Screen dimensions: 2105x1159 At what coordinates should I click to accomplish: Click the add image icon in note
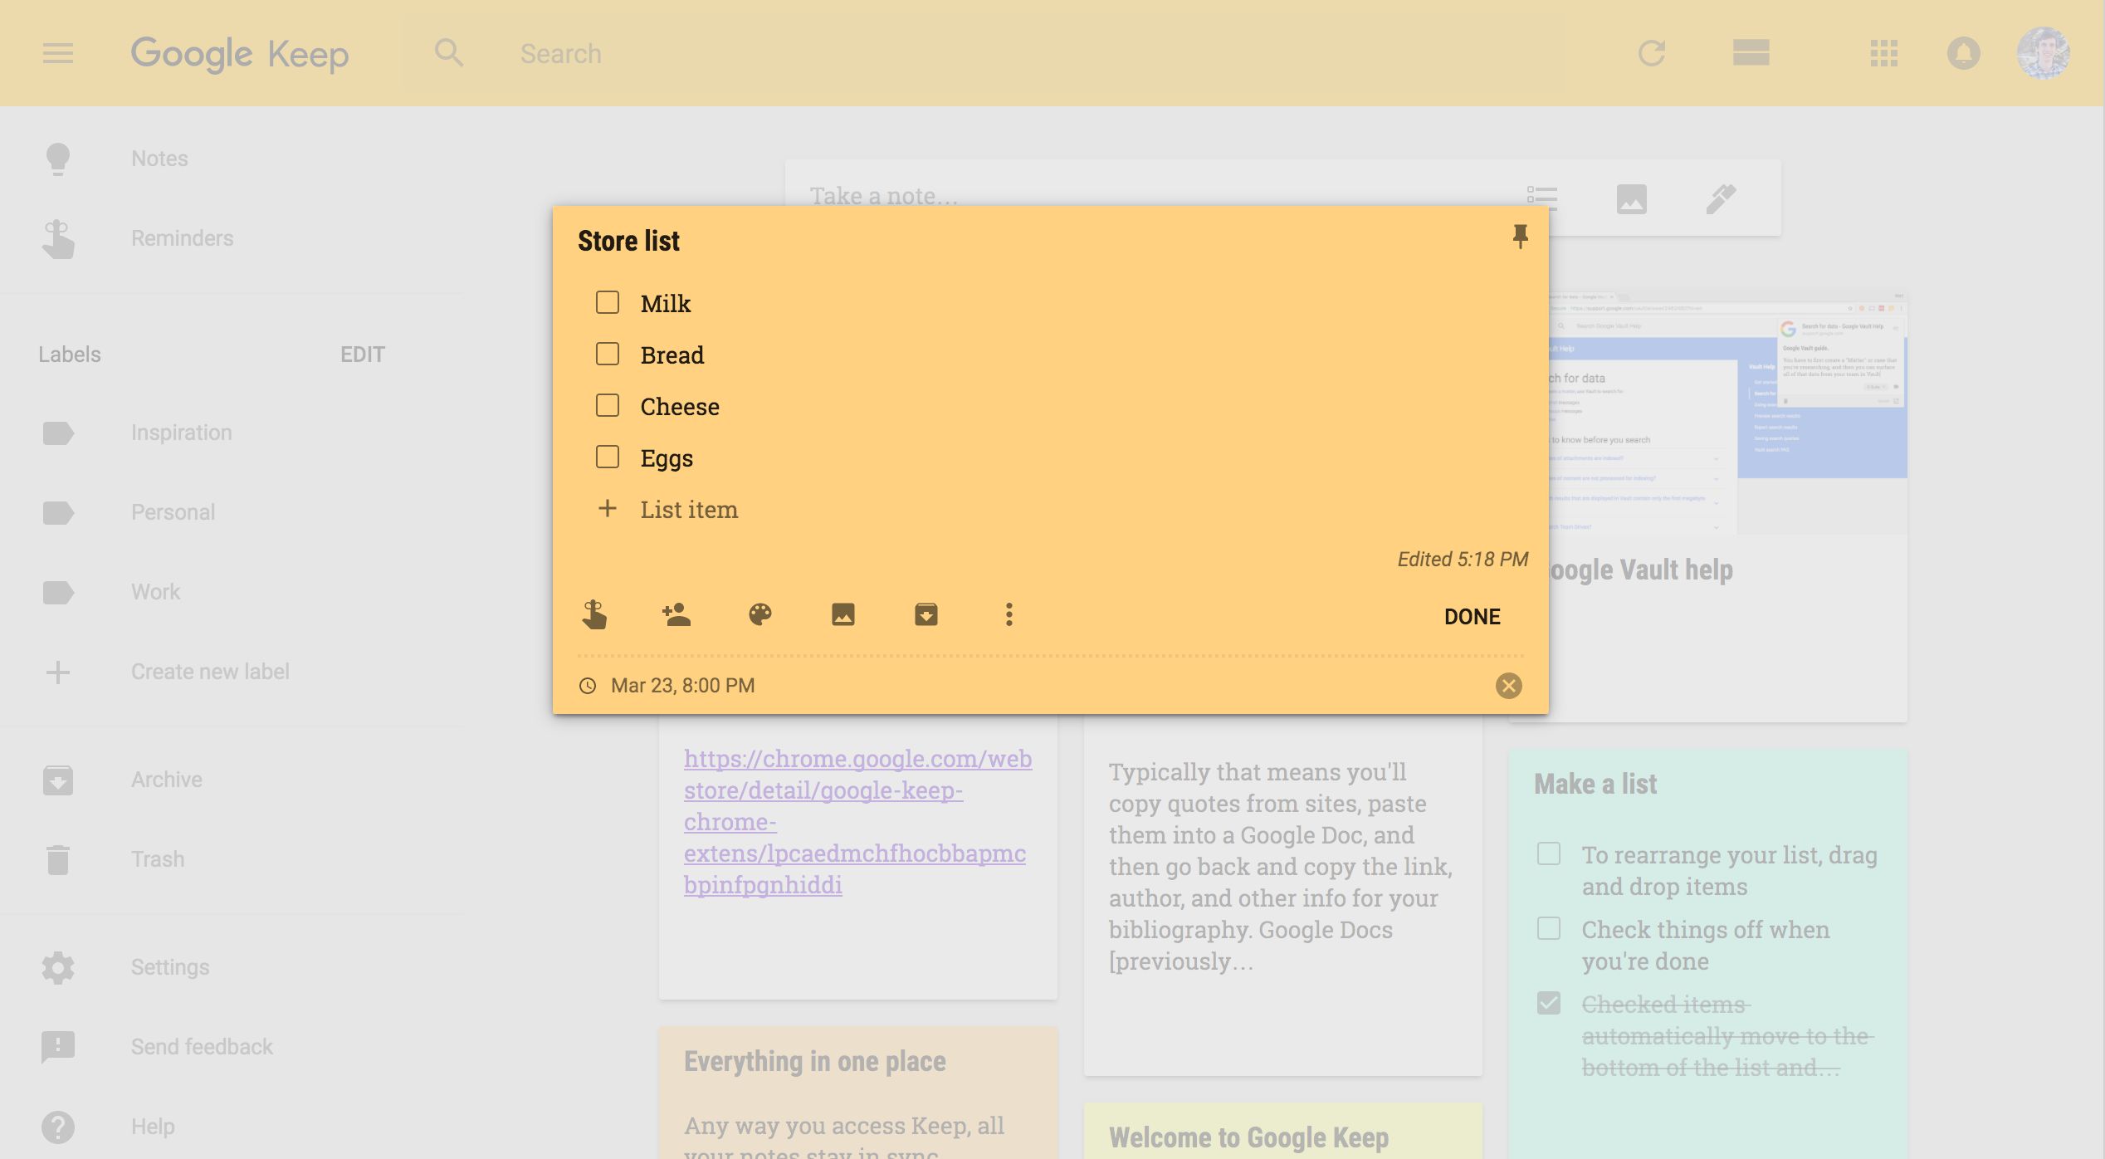click(842, 615)
